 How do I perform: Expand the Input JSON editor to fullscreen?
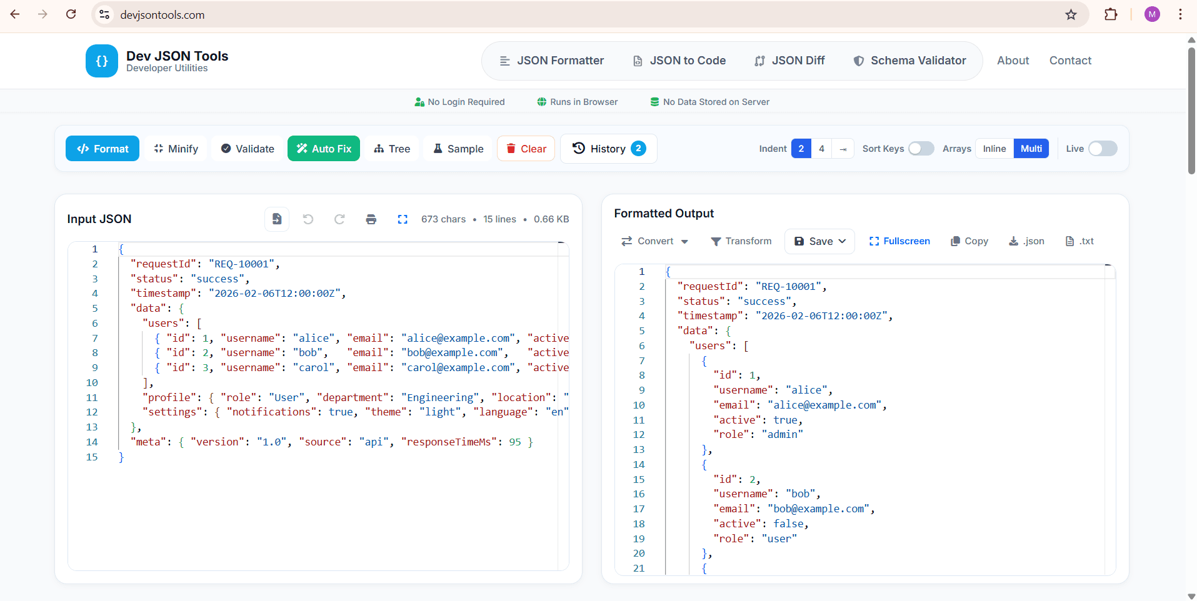click(x=403, y=219)
